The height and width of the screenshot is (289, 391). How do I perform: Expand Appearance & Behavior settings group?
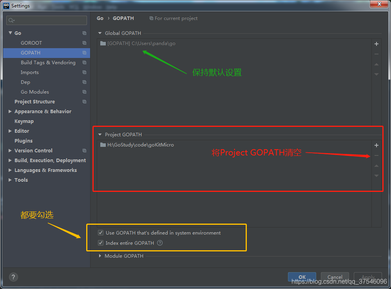[10, 112]
